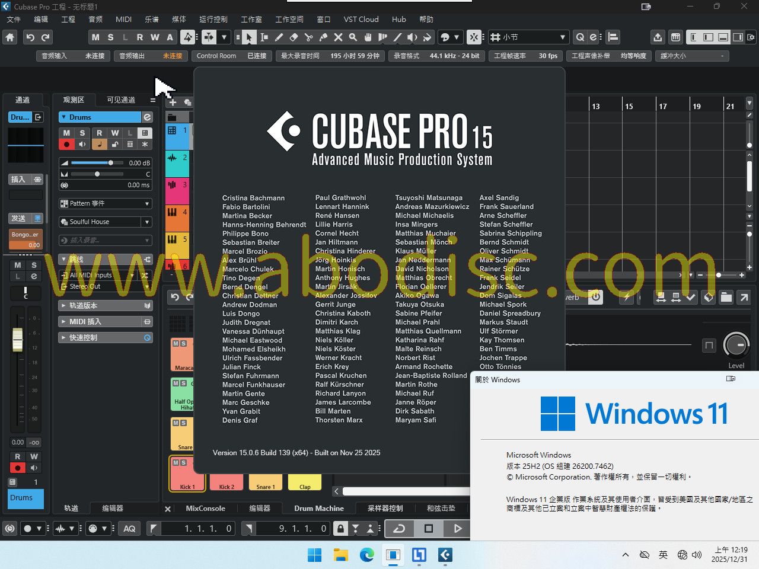The height and width of the screenshot is (569, 759).
Task: Click the Undo arrow in the toolbar
Action: 30,37
